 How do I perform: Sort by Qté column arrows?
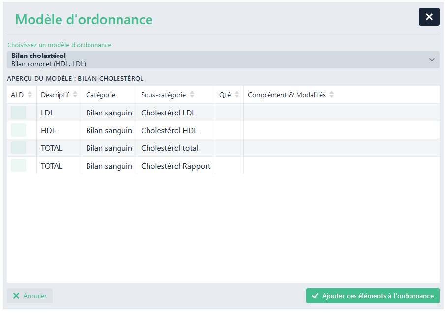[237, 95]
